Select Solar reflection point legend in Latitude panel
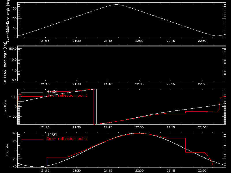This screenshot has width=231, height=173. [x=67, y=139]
